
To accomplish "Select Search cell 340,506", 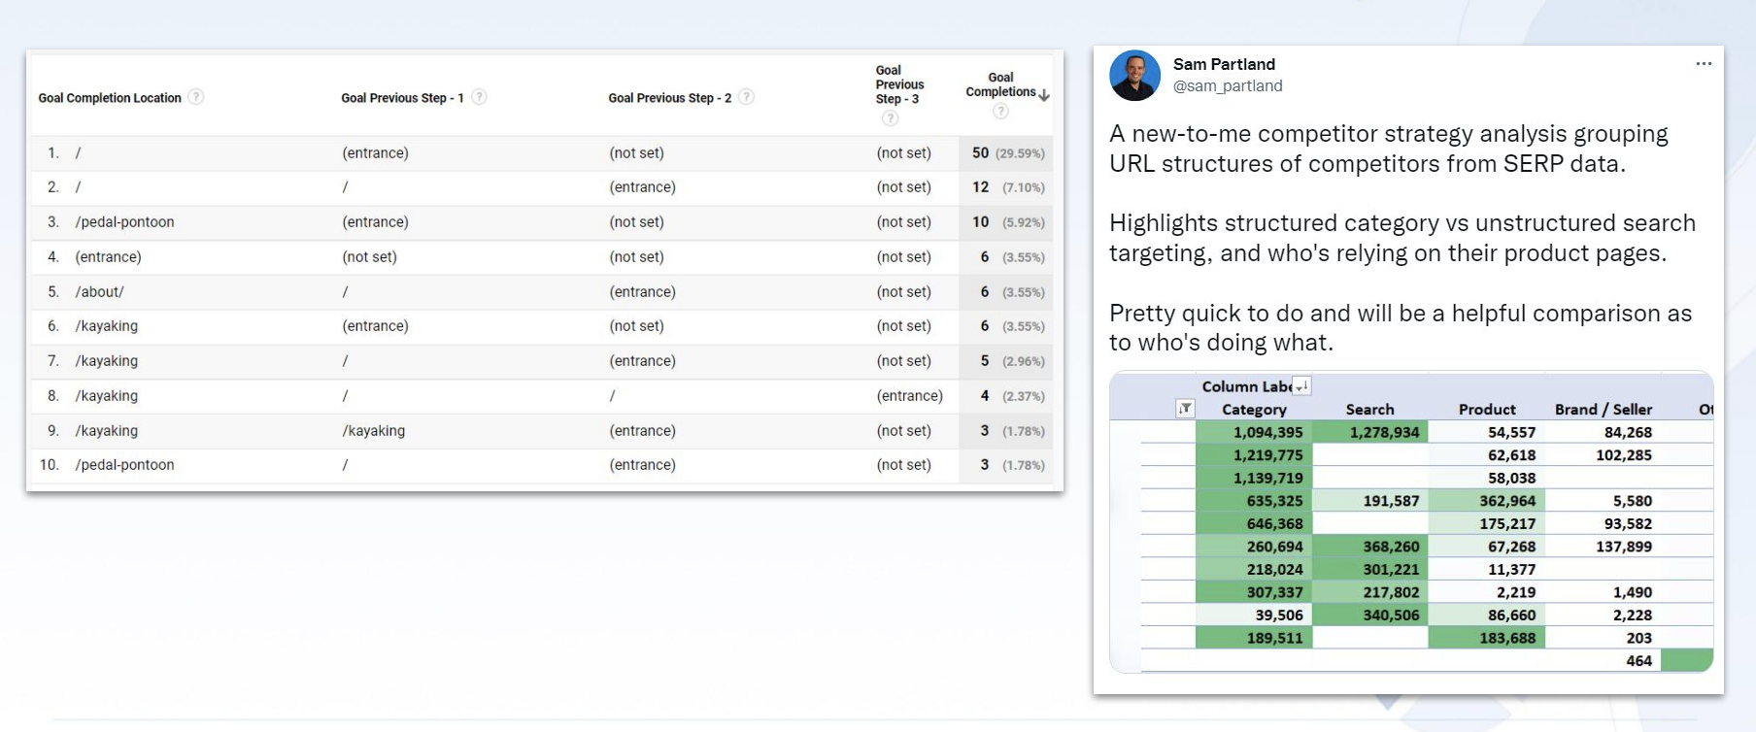I will coord(1370,616).
